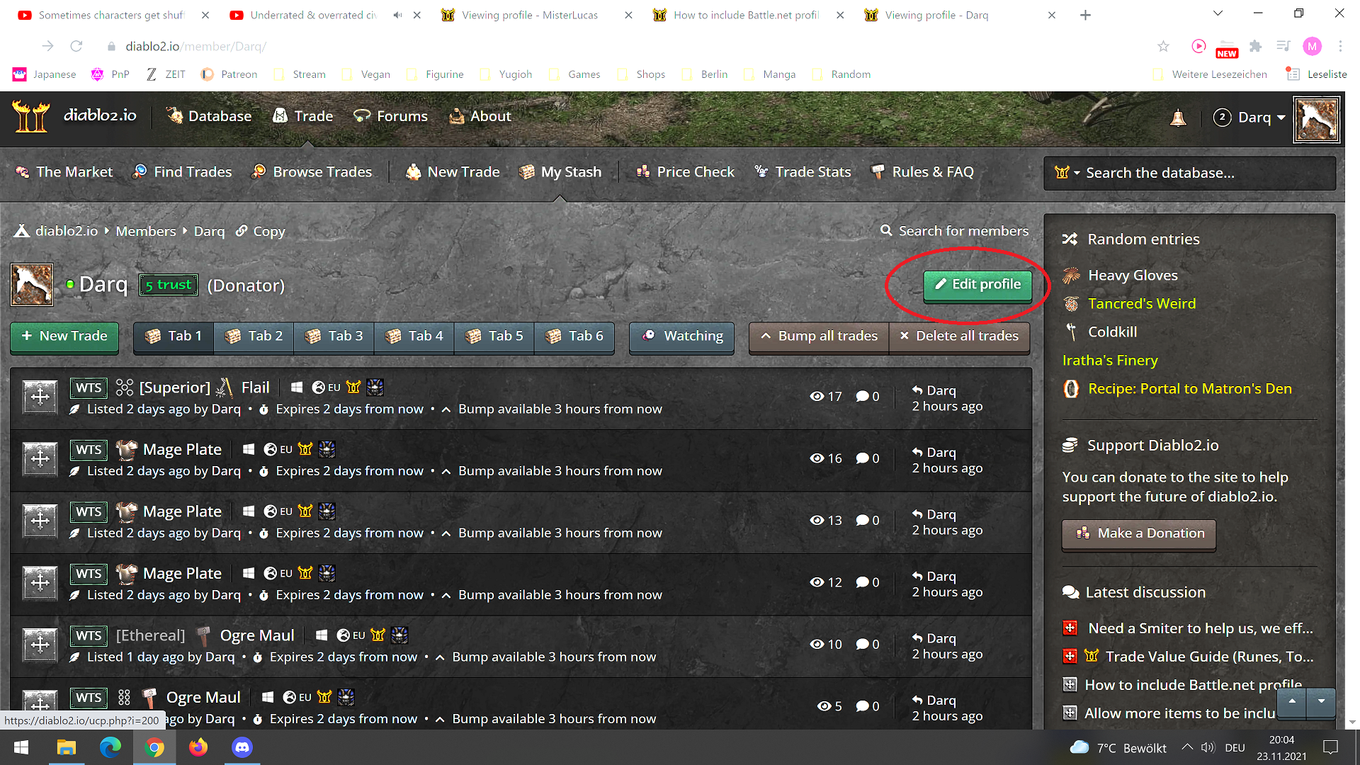Screen dimensions: 1360x765
Task: Open Discord from the taskbar
Action: coord(242,747)
